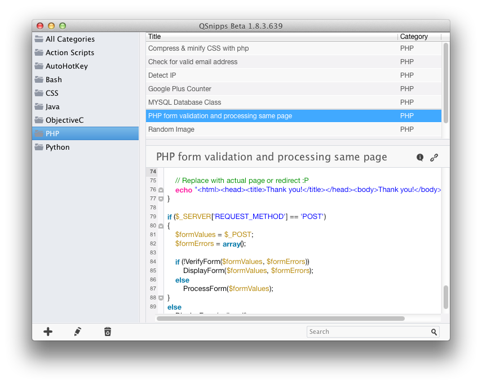Open 'Random Image' snippet
482x385 pixels.
[294, 129]
